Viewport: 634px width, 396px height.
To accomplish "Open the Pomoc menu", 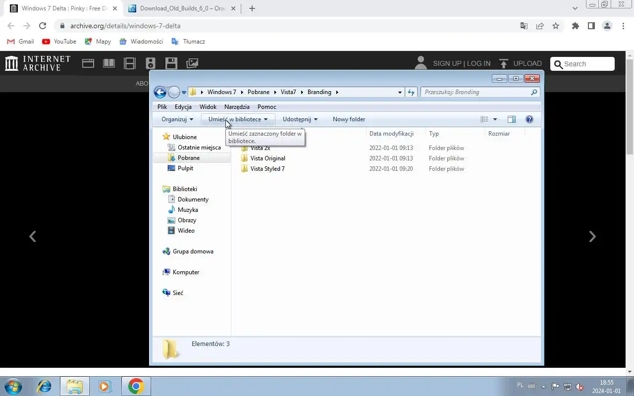I will 267,107.
